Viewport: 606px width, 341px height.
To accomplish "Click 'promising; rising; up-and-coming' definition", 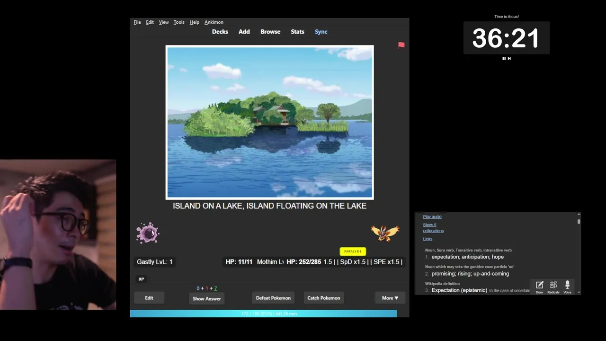I will pyautogui.click(x=470, y=274).
